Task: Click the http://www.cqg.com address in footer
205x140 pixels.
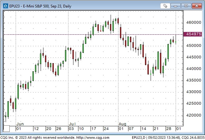Action: 93,137
